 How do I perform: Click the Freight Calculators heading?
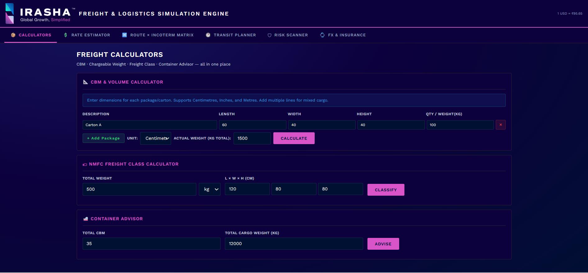point(120,55)
